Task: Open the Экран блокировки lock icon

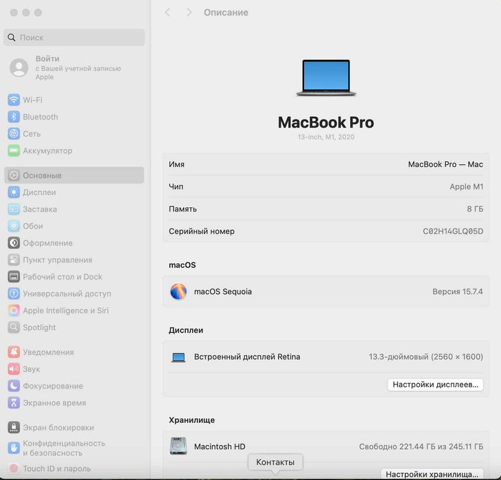Action: click(14, 428)
